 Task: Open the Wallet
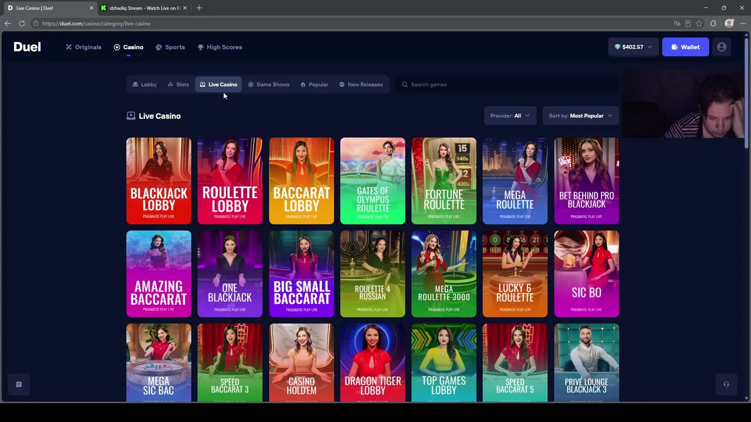(685, 47)
